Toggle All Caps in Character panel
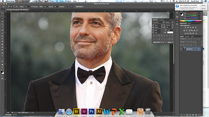Viewport: 209px width, 117px height. 159,36
